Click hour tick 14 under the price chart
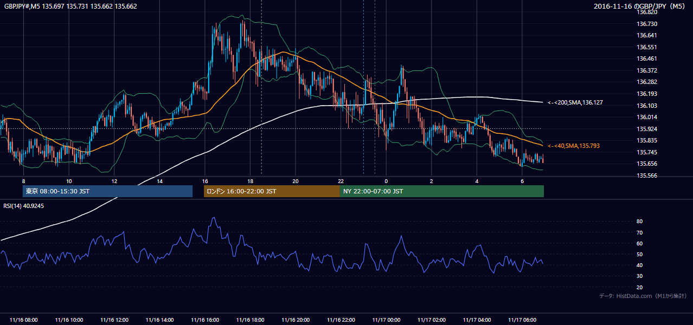Image resolution: width=693 pixels, height=325 pixels. 159,181
